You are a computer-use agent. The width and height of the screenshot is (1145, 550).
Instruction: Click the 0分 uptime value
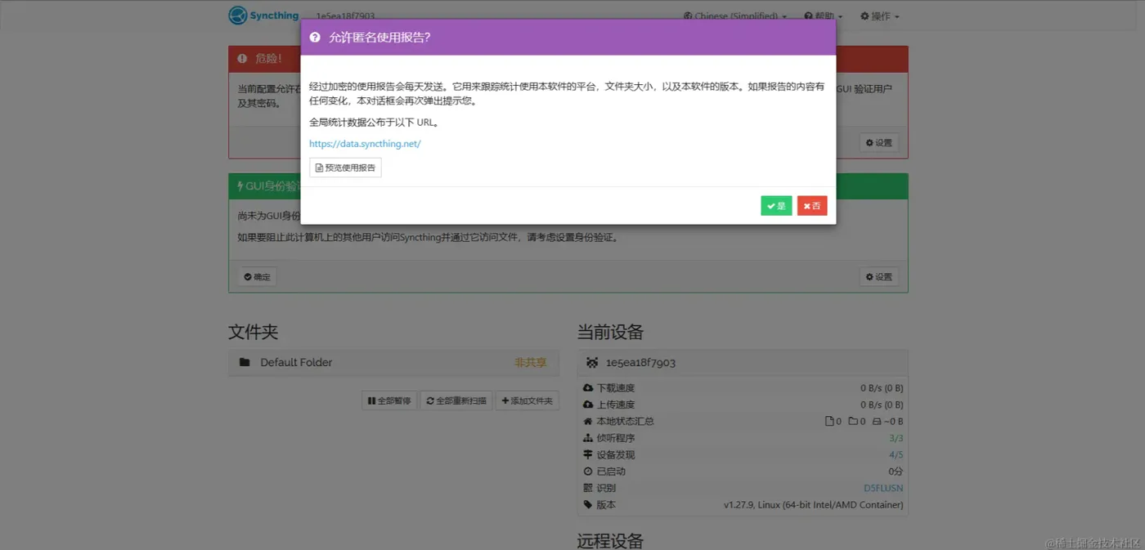(x=896, y=472)
